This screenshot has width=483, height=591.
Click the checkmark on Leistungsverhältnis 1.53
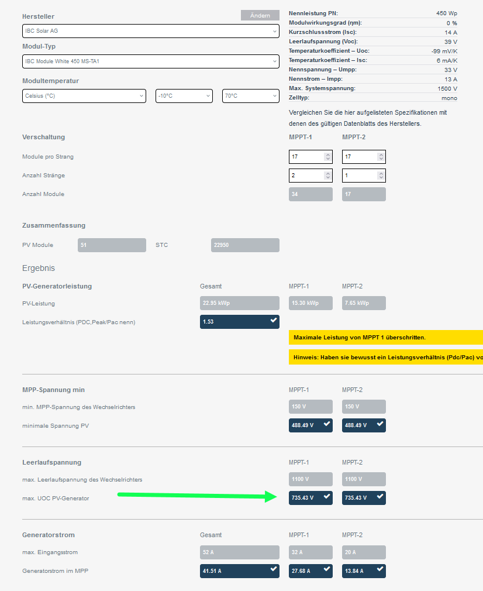(x=274, y=321)
